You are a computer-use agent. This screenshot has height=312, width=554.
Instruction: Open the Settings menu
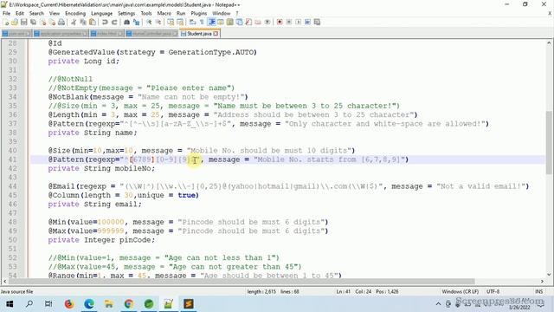click(x=126, y=13)
